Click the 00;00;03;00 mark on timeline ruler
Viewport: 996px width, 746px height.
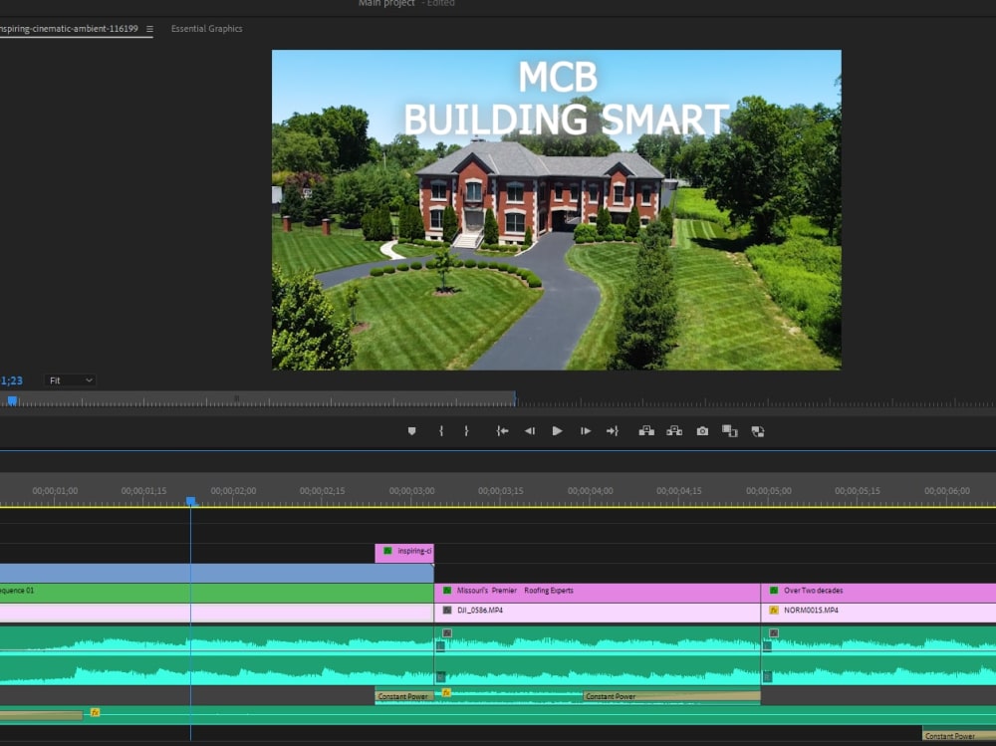click(x=411, y=491)
